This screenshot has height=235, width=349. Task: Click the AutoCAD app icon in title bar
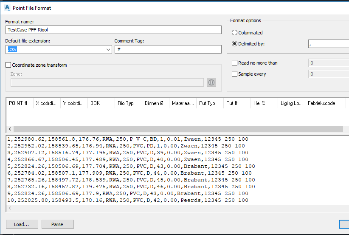pos(7,8)
